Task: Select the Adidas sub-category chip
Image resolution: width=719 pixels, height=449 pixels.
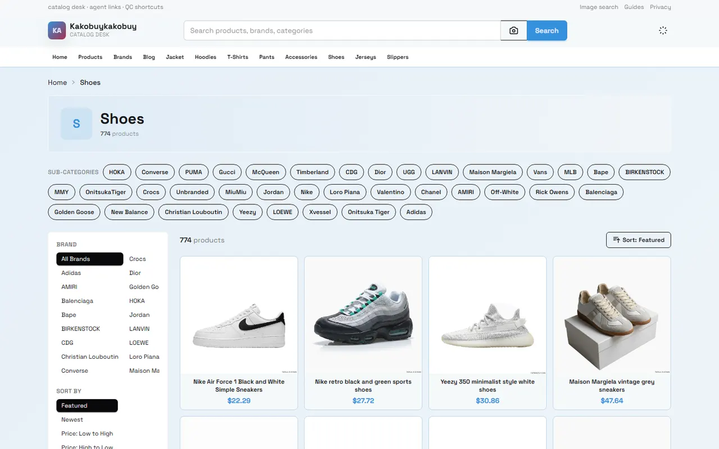Action: coord(416,212)
